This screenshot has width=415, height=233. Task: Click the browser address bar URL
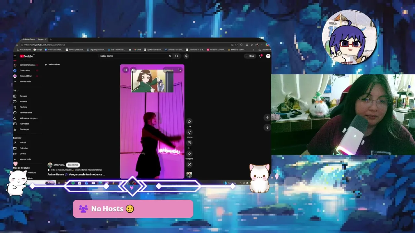point(44,45)
